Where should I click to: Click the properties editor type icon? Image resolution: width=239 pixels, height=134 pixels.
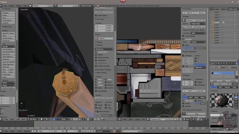[212, 64]
